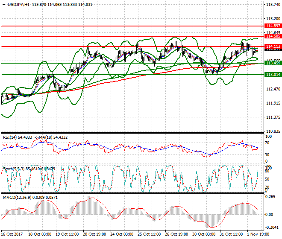
Task: Select the 18 Oct 03:00 time label
Action: (x=40, y=234)
